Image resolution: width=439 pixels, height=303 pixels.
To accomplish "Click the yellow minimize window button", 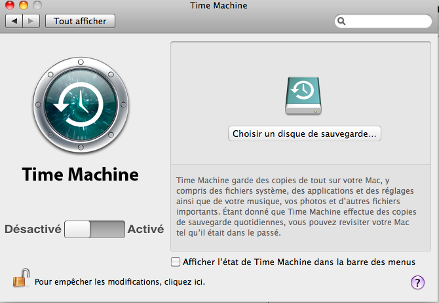I will click(23, 5).
